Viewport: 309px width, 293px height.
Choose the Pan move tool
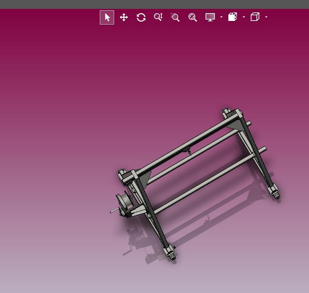tap(124, 17)
